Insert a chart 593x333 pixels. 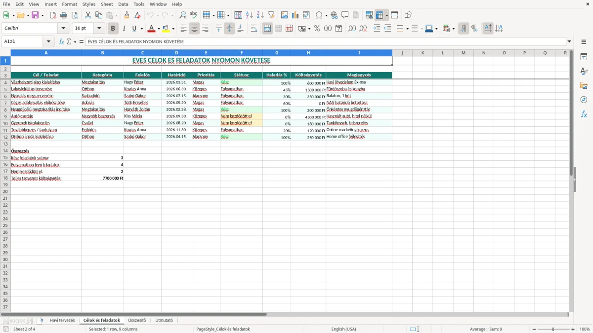(296, 15)
